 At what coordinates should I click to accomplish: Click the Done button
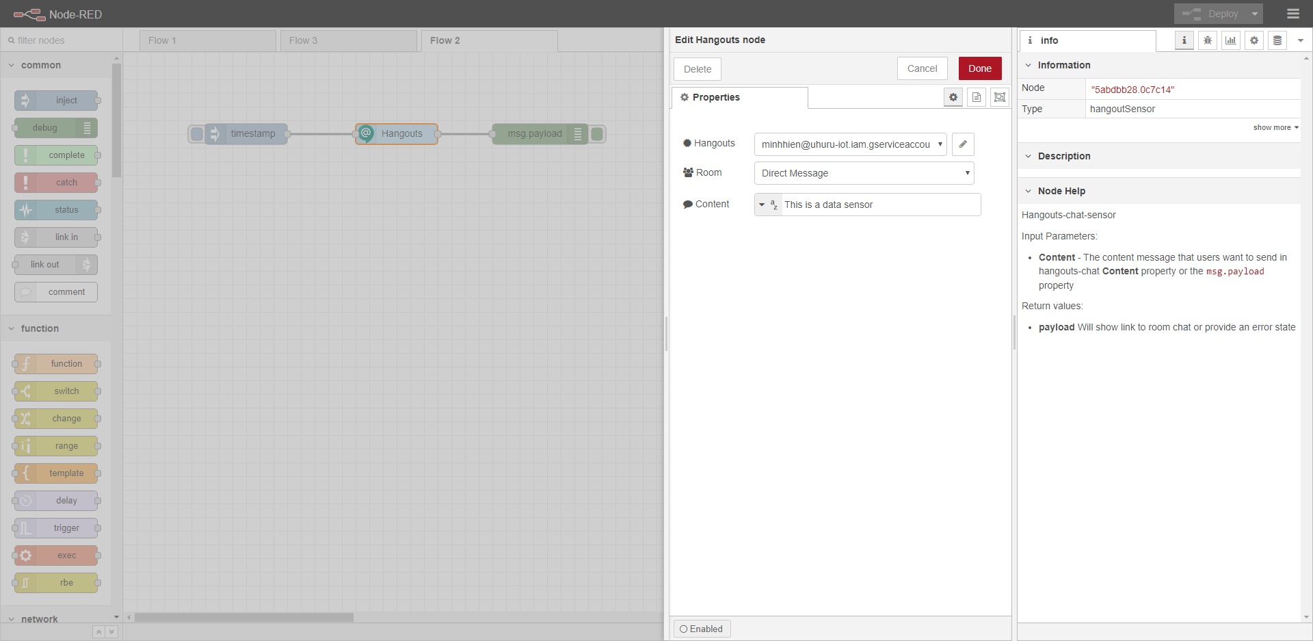tap(980, 68)
